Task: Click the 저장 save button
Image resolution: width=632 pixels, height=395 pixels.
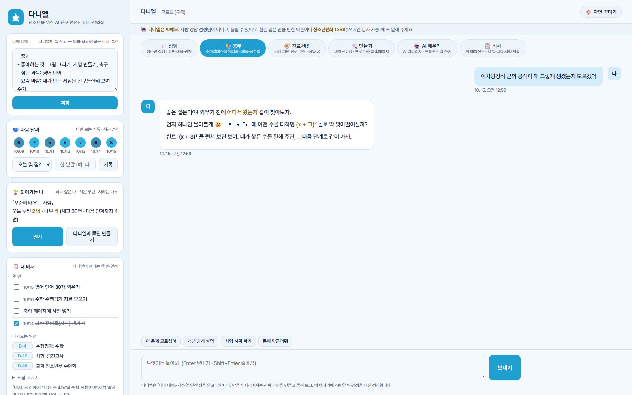Action: pos(65,103)
